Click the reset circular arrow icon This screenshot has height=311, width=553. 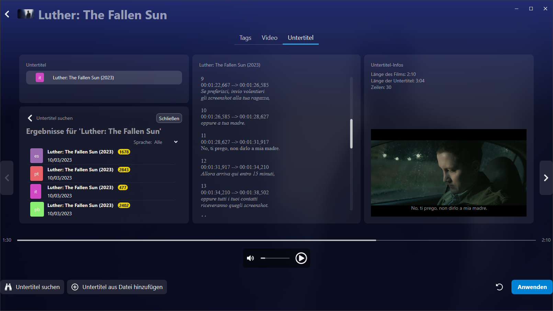click(499, 287)
